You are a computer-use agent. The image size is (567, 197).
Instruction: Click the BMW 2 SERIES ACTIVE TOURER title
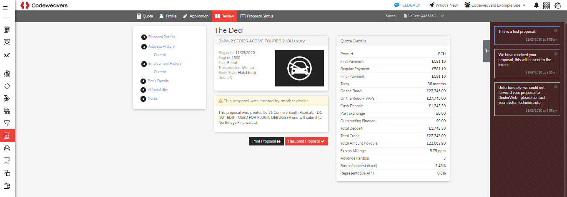pyautogui.click(x=262, y=41)
